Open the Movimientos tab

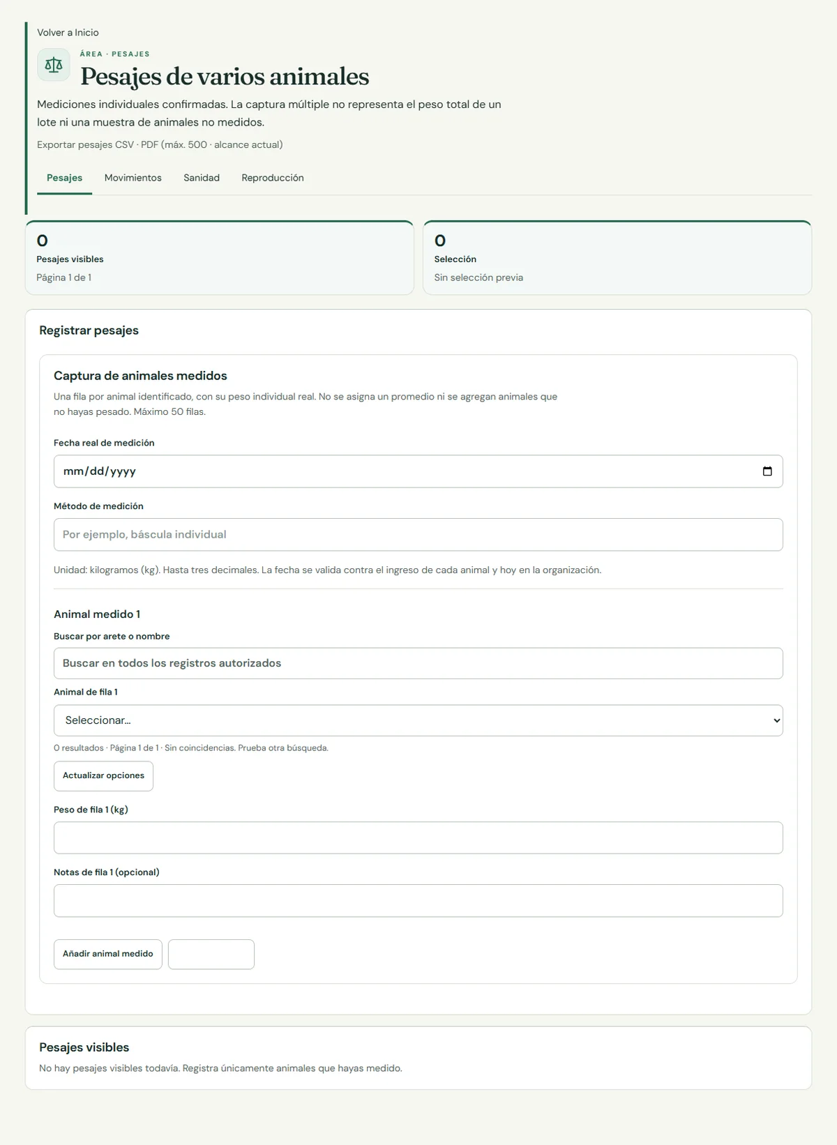click(133, 178)
